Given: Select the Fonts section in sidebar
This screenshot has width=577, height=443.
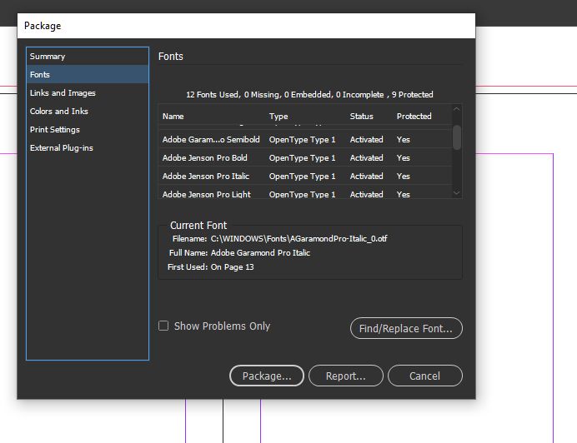Looking at the screenshot, I should click(88, 74).
